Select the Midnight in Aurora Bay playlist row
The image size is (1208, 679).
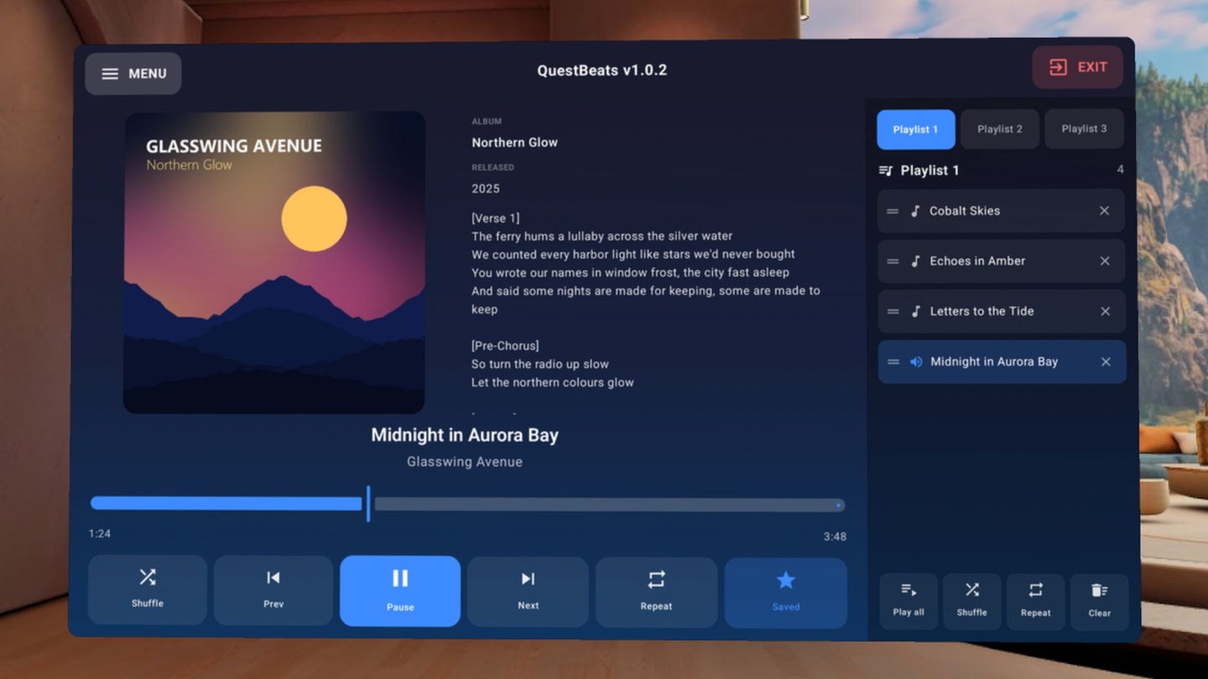[x=1002, y=362]
